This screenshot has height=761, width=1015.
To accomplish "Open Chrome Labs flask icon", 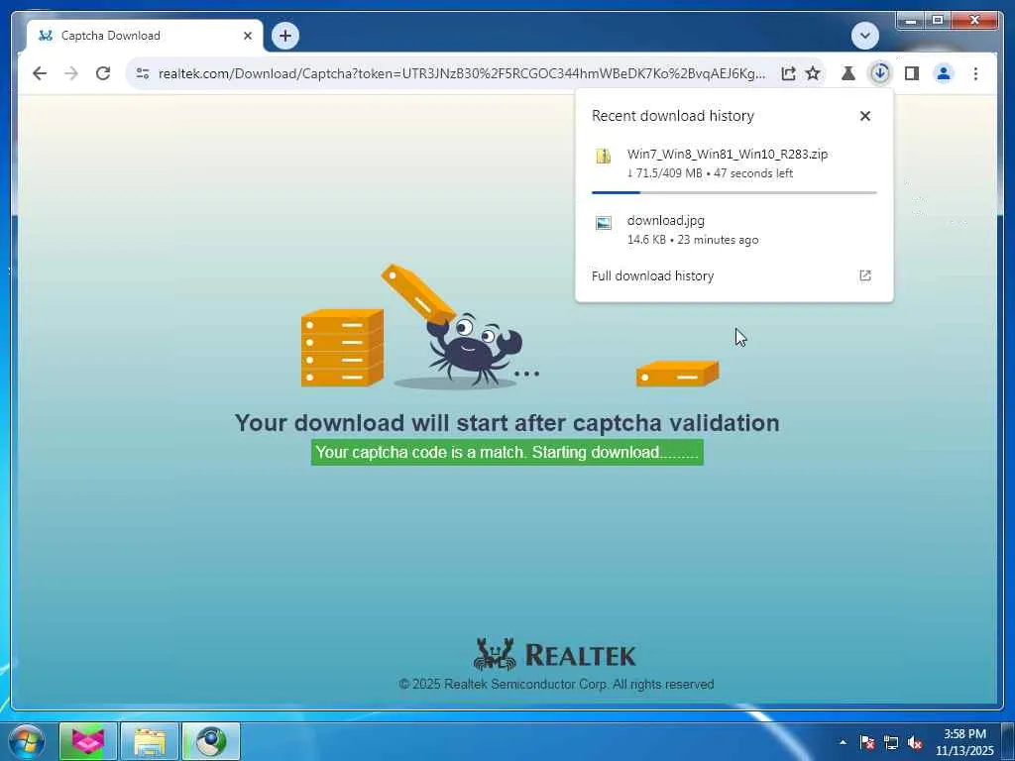I will 848,73.
